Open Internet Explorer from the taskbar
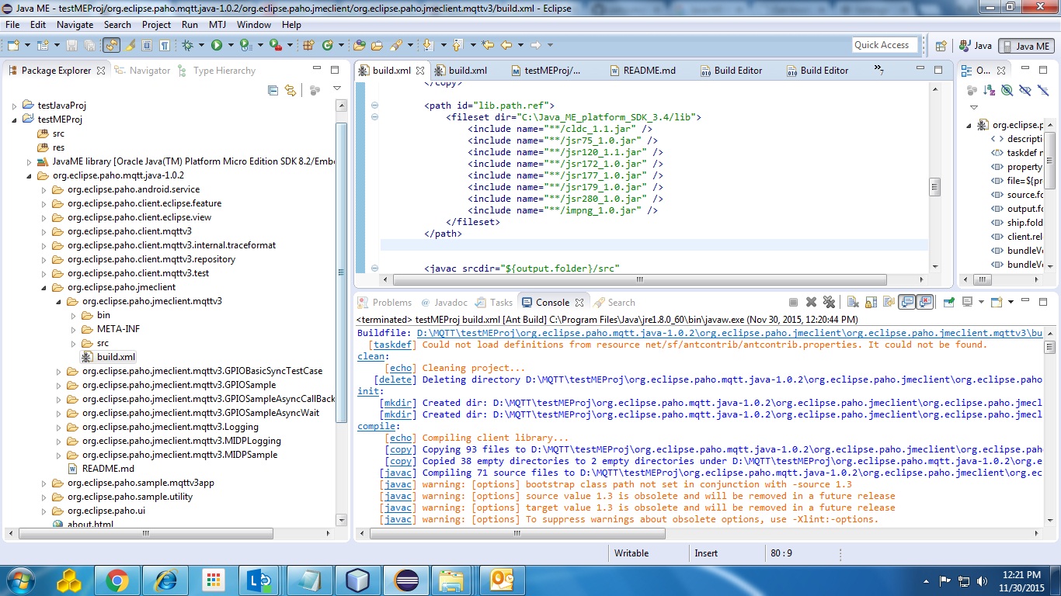 click(x=165, y=580)
